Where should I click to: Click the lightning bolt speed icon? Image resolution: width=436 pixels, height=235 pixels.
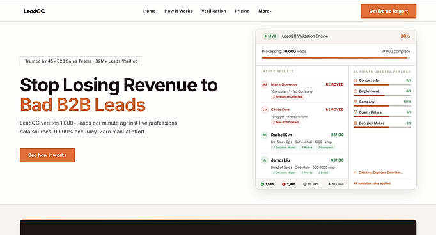pyautogui.click(x=329, y=184)
